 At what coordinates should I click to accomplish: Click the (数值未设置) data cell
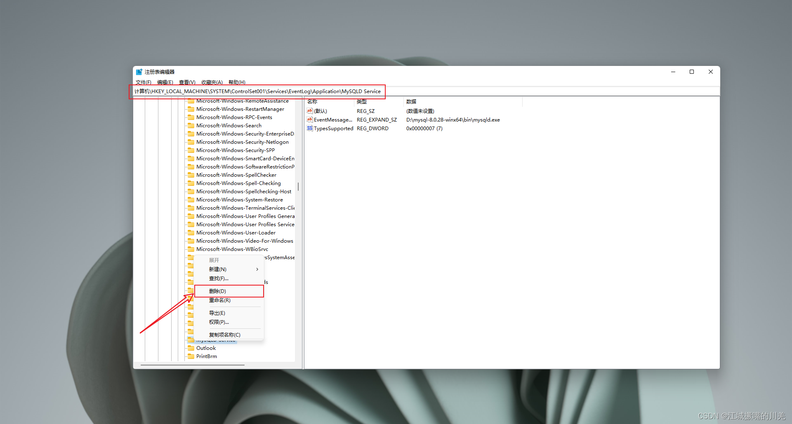[420, 111]
